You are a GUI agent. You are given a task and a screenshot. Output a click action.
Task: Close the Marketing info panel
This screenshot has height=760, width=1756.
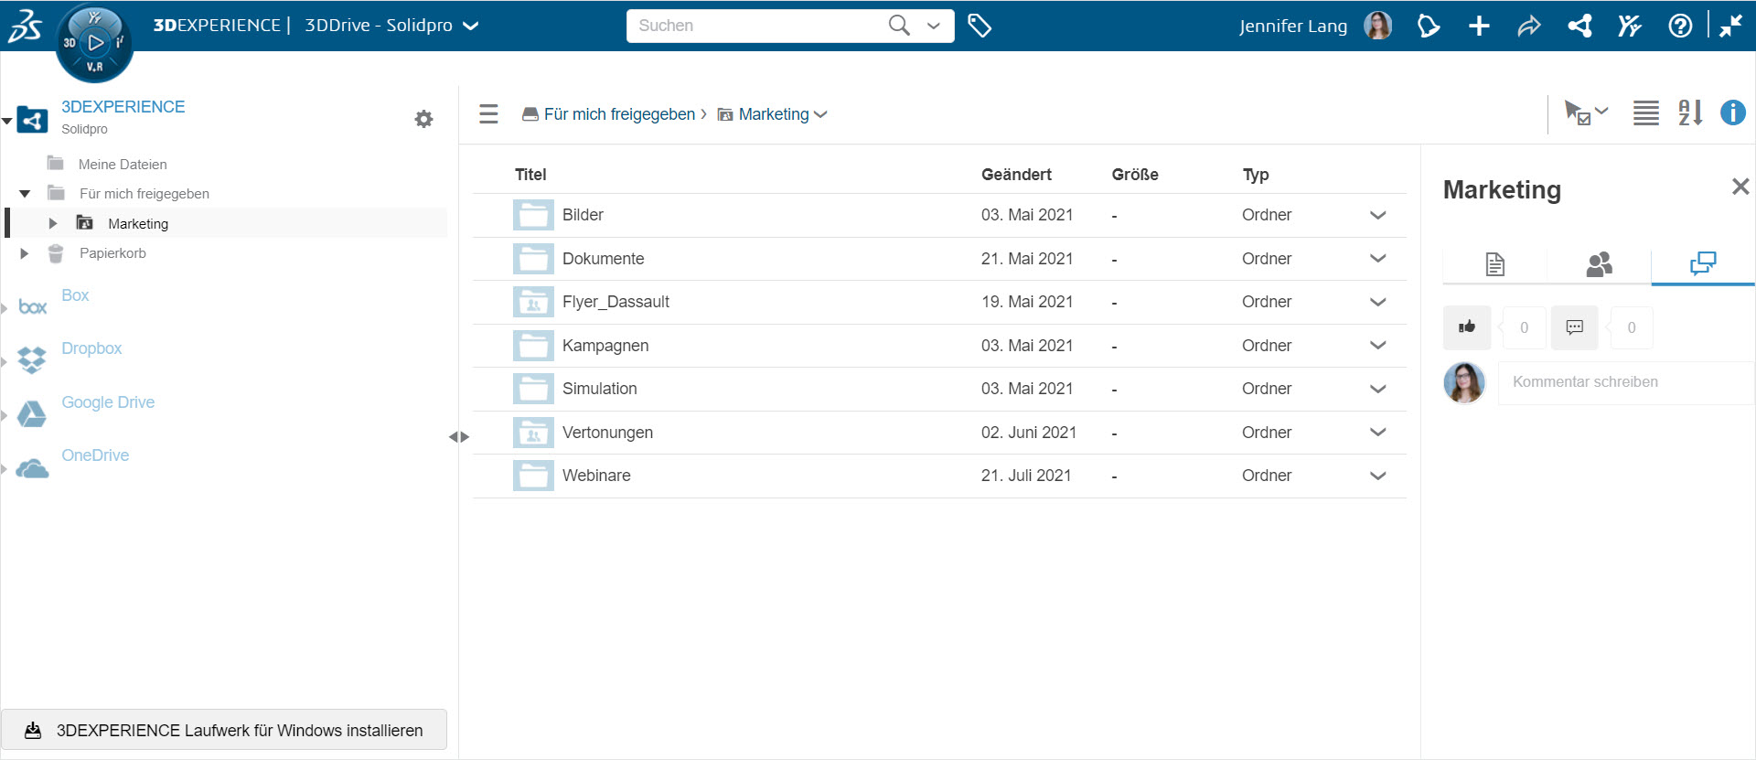1740,187
